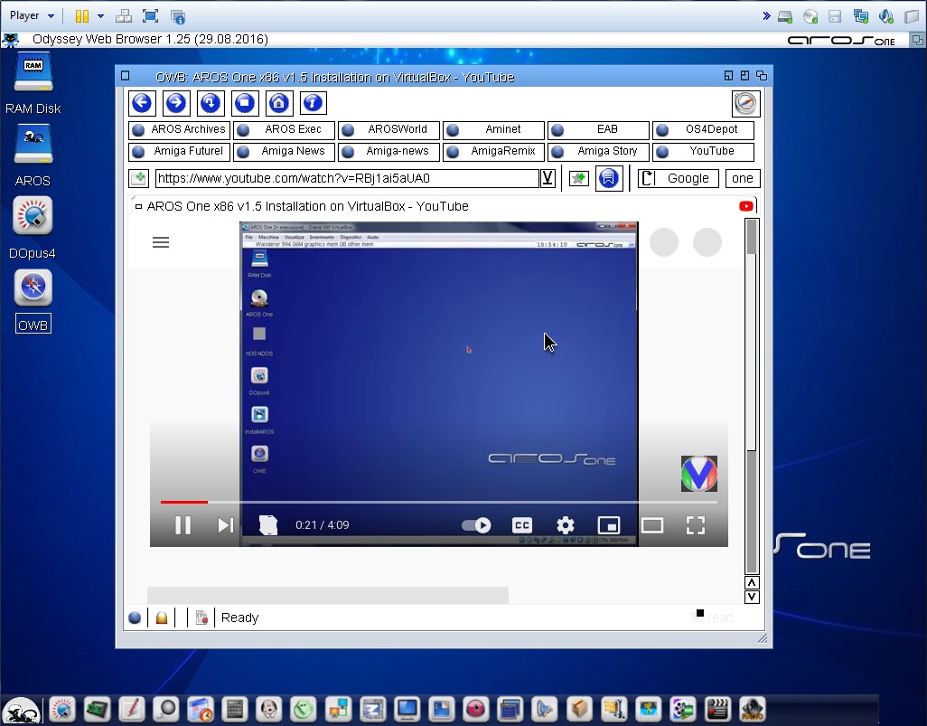Open the Aminet bookmark button
The height and width of the screenshot is (726, 927).
pos(493,129)
